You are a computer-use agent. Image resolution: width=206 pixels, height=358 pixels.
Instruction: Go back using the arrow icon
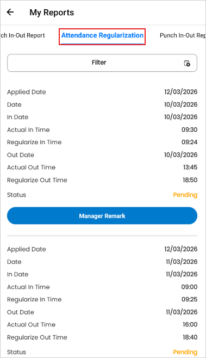(x=10, y=12)
